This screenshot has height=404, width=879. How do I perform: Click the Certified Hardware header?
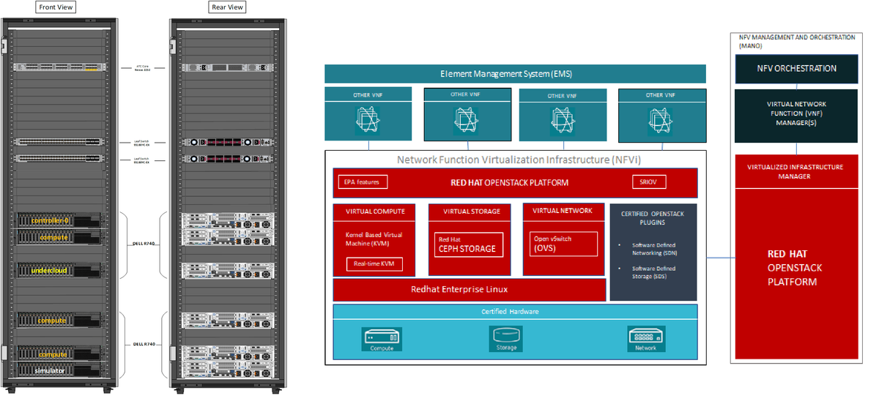tap(514, 311)
